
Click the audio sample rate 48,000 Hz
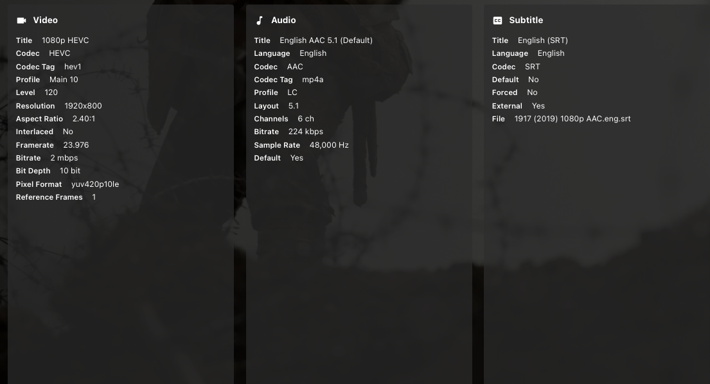(329, 145)
